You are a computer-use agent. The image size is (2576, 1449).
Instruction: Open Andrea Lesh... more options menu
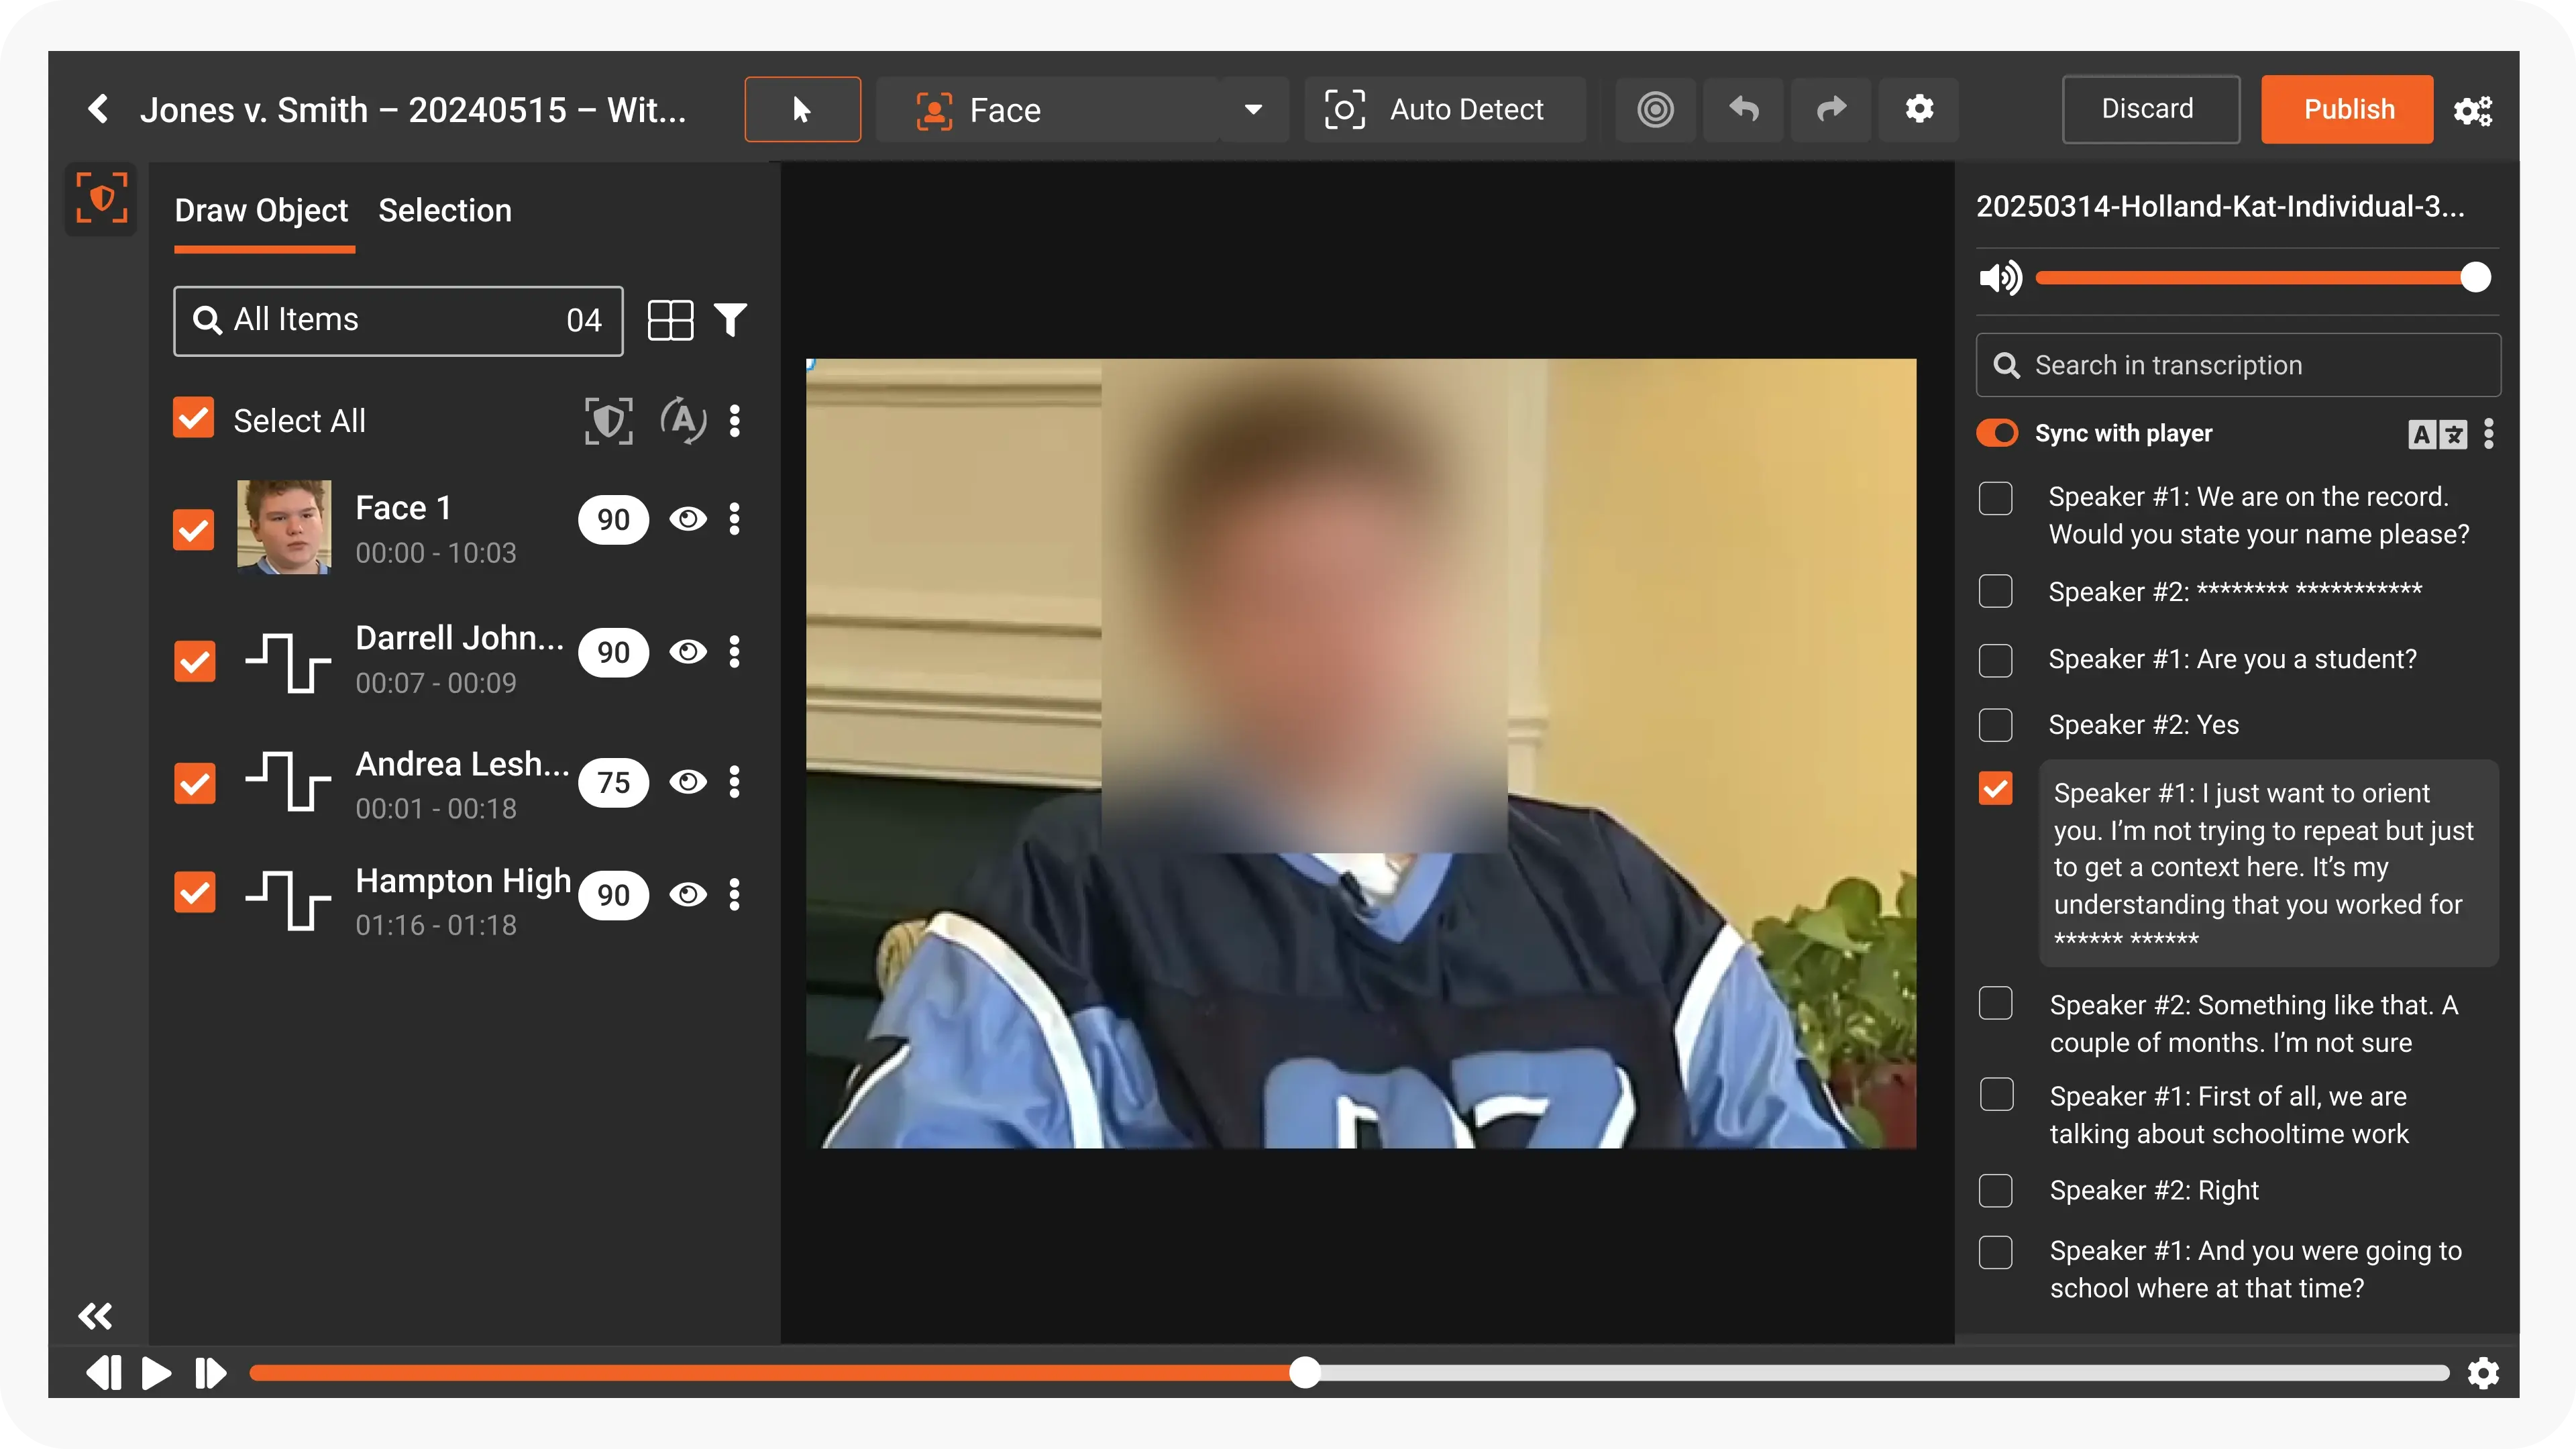pos(735,781)
